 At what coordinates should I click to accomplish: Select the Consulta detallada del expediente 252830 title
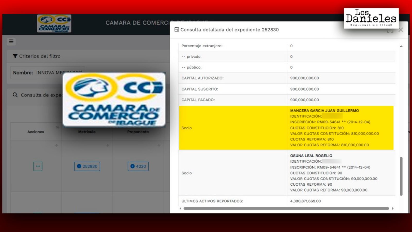click(229, 30)
